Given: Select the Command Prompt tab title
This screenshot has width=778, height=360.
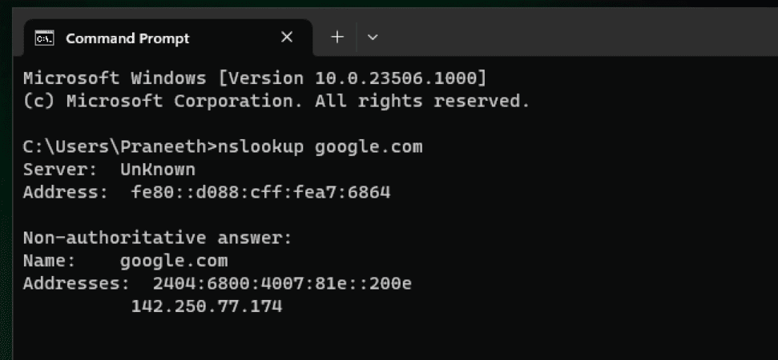Looking at the screenshot, I should point(127,38).
